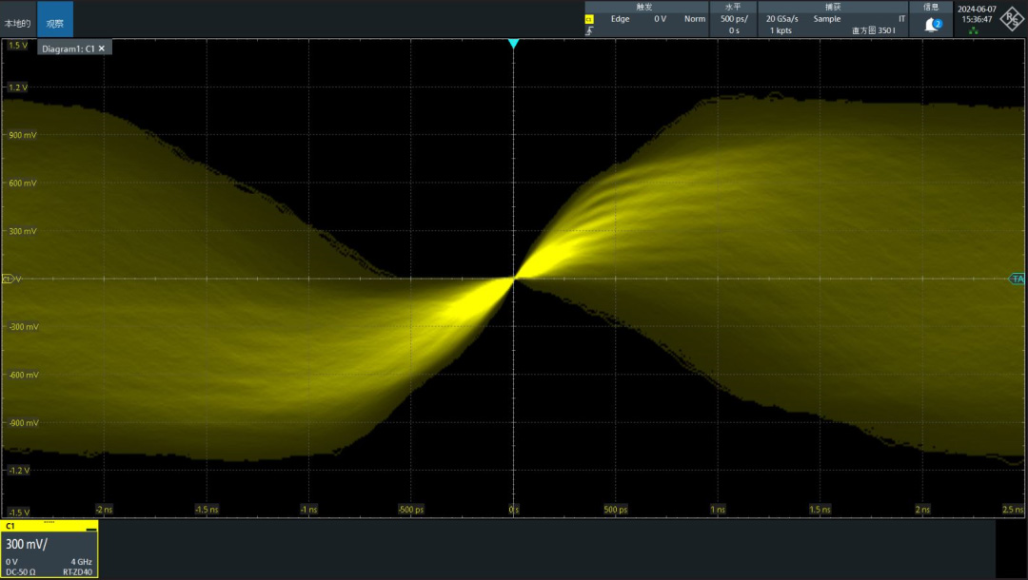
Task: Click the 2 ns time axis label
Action: coord(921,510)
